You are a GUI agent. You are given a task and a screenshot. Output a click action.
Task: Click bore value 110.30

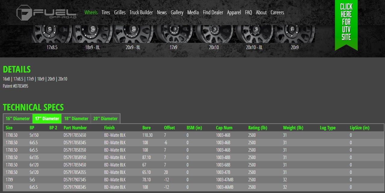[x=147, y=135]
